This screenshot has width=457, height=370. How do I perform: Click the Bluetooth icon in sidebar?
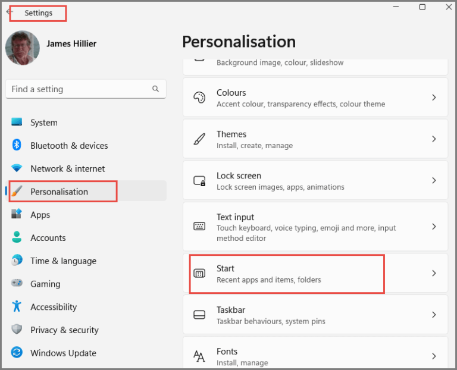click(17, 145)
